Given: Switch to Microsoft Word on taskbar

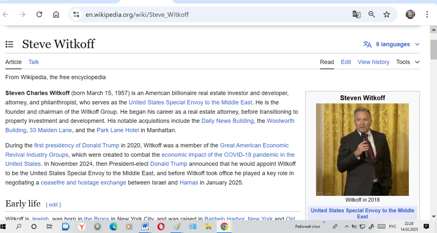Looking at the screenshot, I should pyautogui.click(x=145, y=227).
